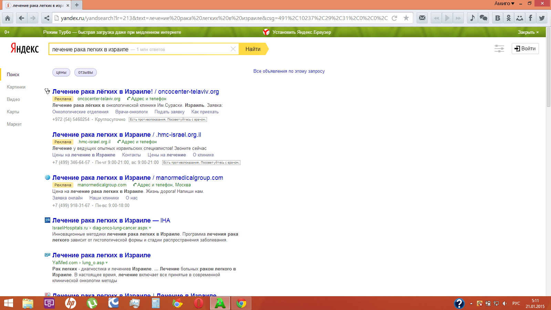Open the Twitter toolbar icon
The image size is (551, 310).
pos(542,18)
